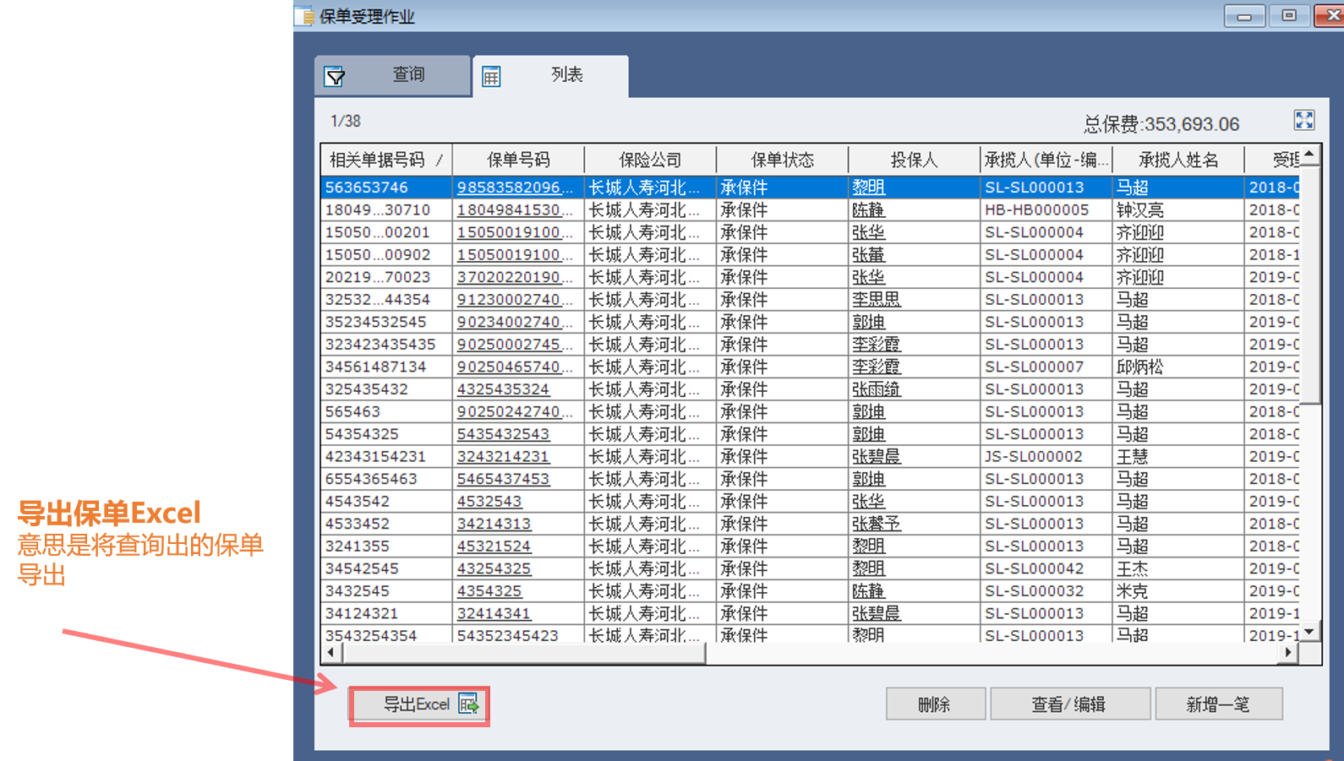
Task: Switch to the 列表 tab
Action: tap(566, 75)
